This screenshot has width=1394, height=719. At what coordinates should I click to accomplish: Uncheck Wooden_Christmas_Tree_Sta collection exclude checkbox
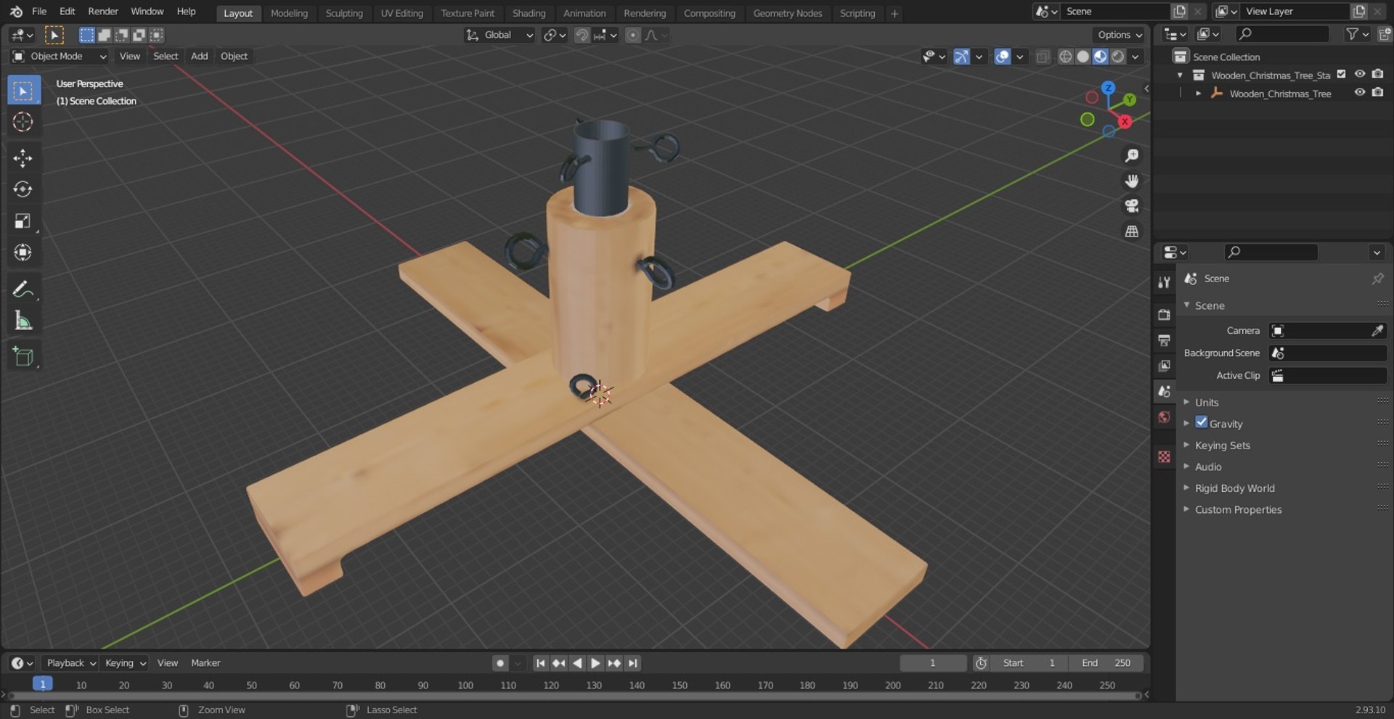(1342, 74)
